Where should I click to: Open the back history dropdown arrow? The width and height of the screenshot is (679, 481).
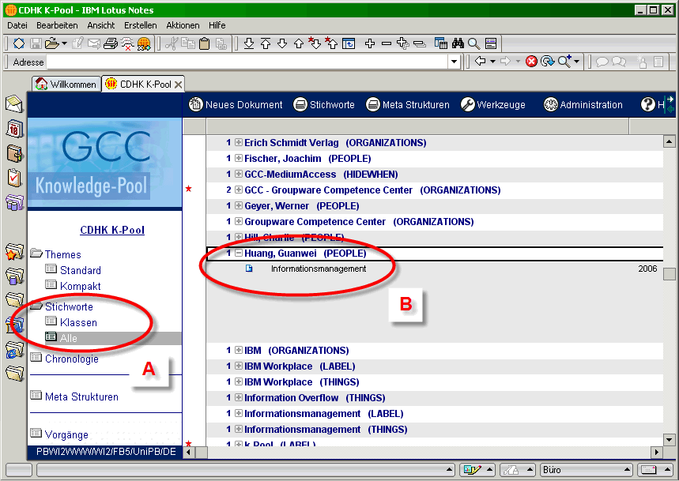click(492, 62)
